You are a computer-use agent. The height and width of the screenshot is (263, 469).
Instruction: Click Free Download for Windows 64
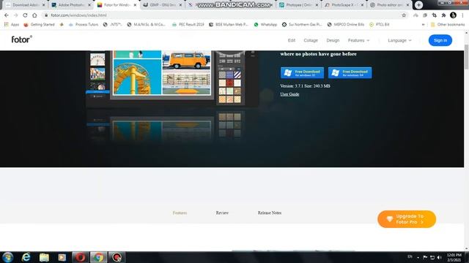tap(350, 73)
